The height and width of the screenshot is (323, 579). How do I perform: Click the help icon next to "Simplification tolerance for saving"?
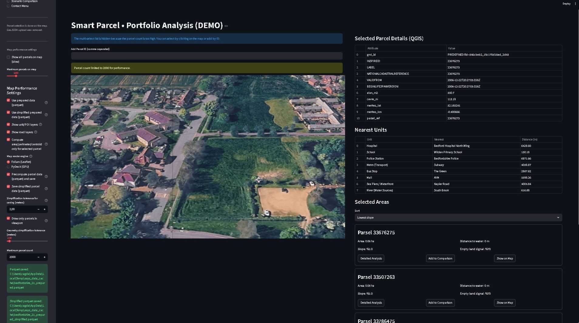point(46,200)
